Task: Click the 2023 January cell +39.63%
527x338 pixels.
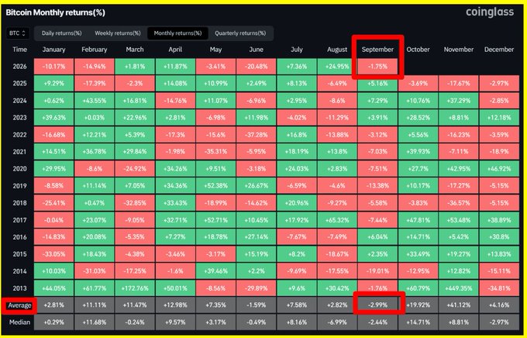Action: click(53, 118)
